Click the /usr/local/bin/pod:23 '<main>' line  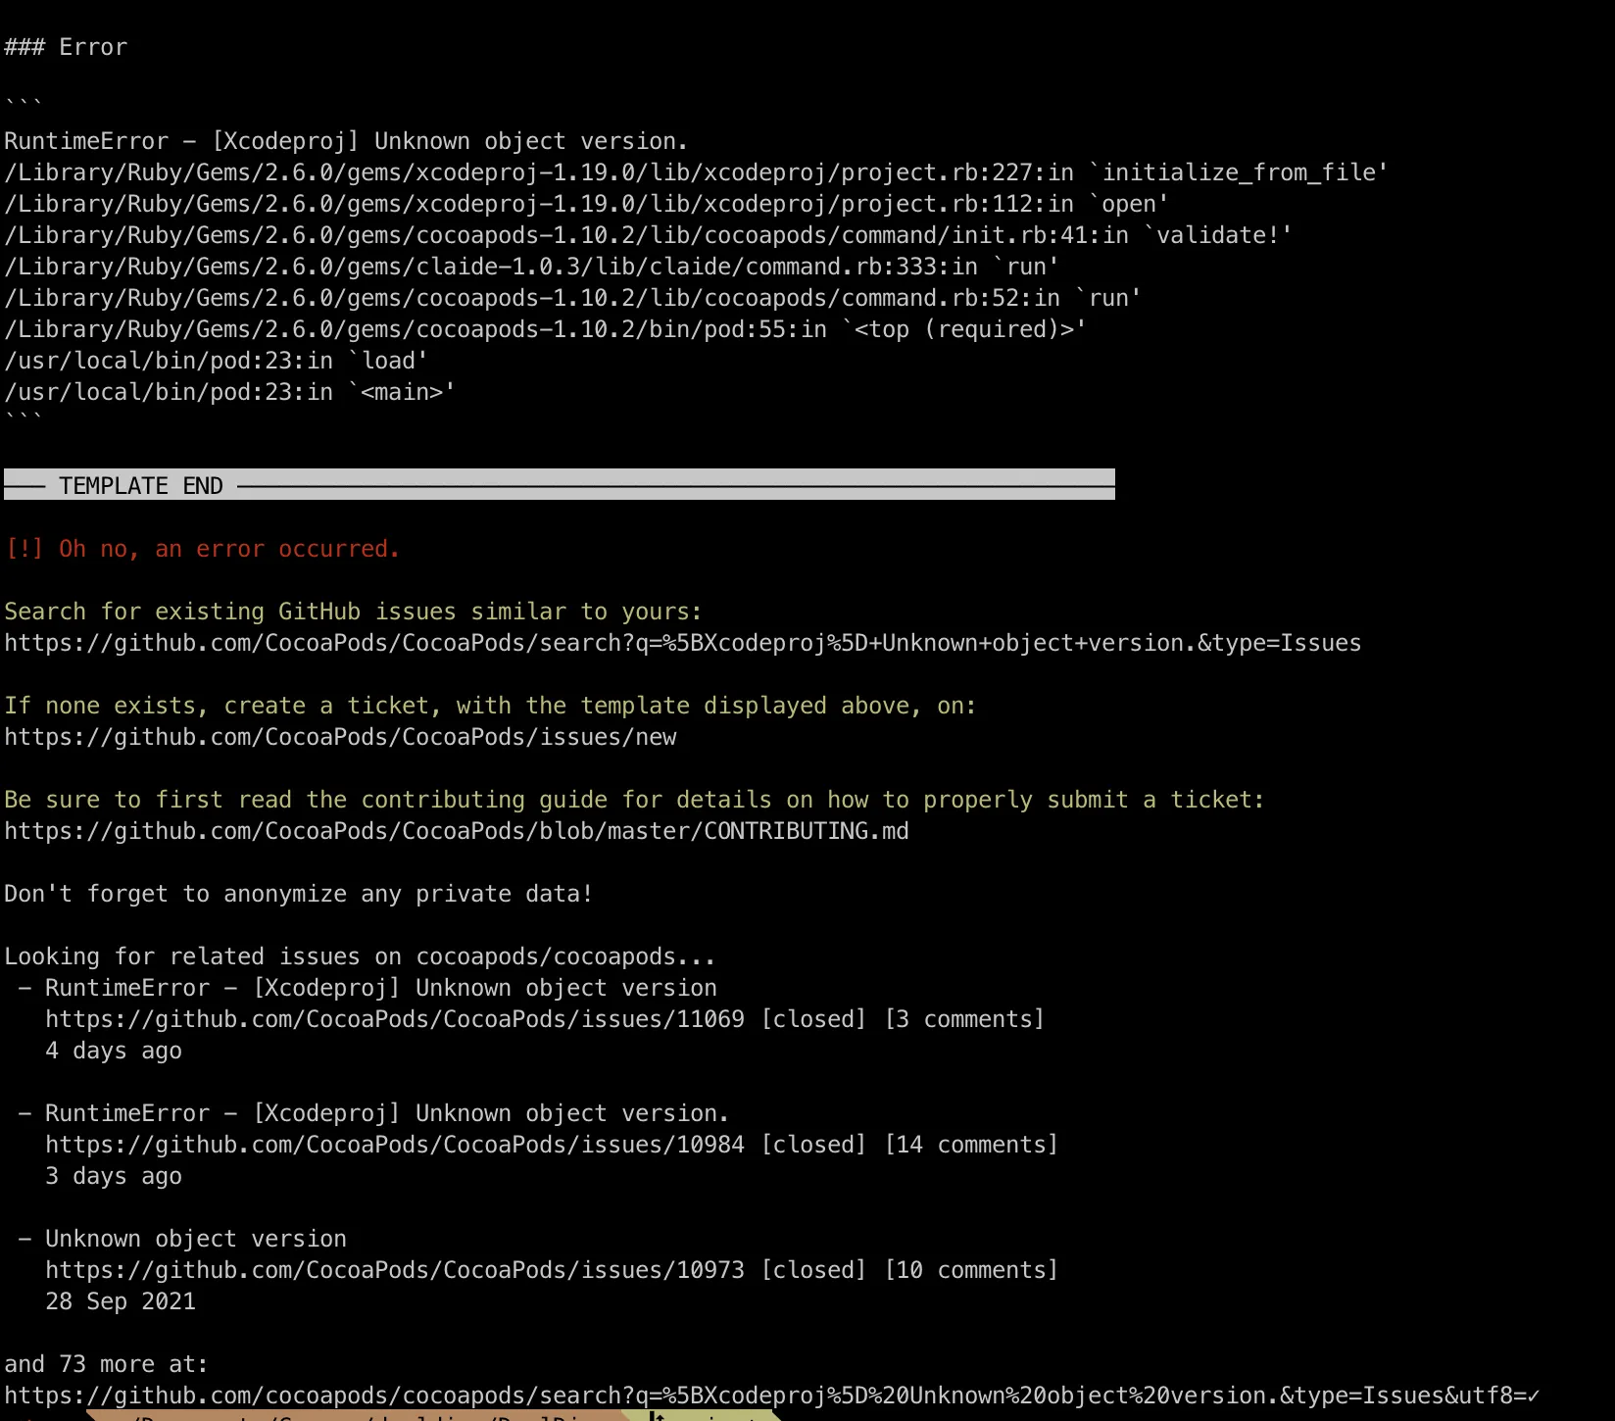[x=229, y=392]
